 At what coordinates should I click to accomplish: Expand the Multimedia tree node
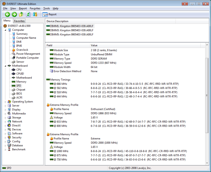click(5, 114)
